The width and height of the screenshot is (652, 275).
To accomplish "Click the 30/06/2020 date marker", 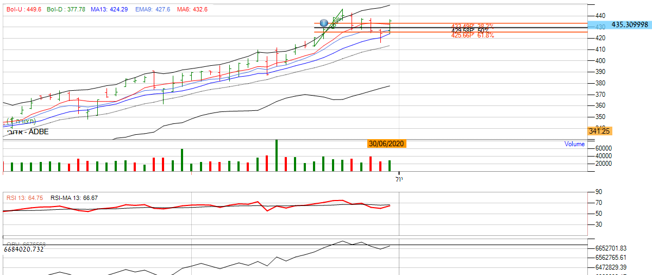I will 386,143.
